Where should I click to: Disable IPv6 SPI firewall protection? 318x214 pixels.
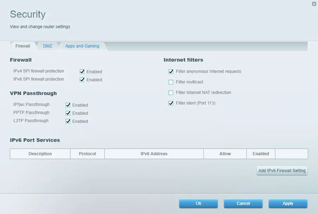coord(82,80)
